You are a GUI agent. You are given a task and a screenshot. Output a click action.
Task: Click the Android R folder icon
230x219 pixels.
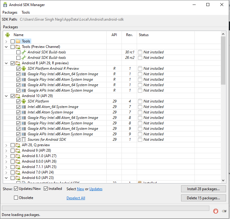(x=18, y=63)
